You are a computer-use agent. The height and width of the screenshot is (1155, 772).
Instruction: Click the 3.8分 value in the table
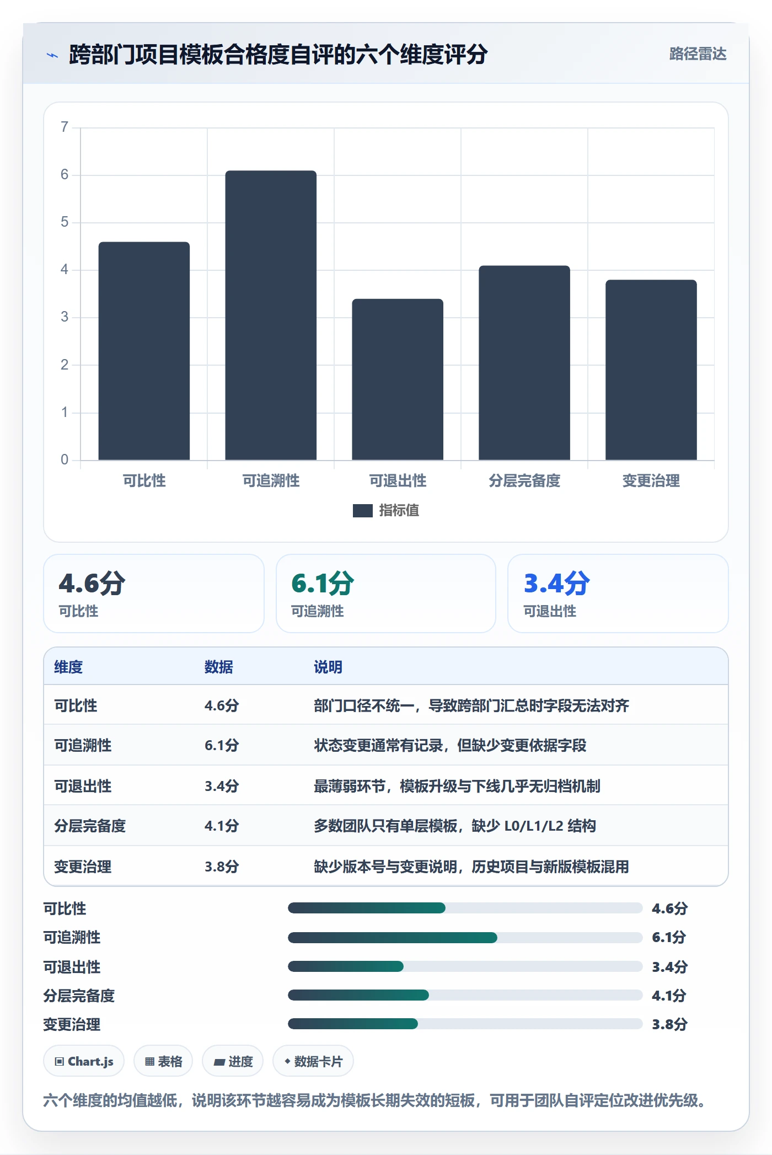click(x=222, y=867)
